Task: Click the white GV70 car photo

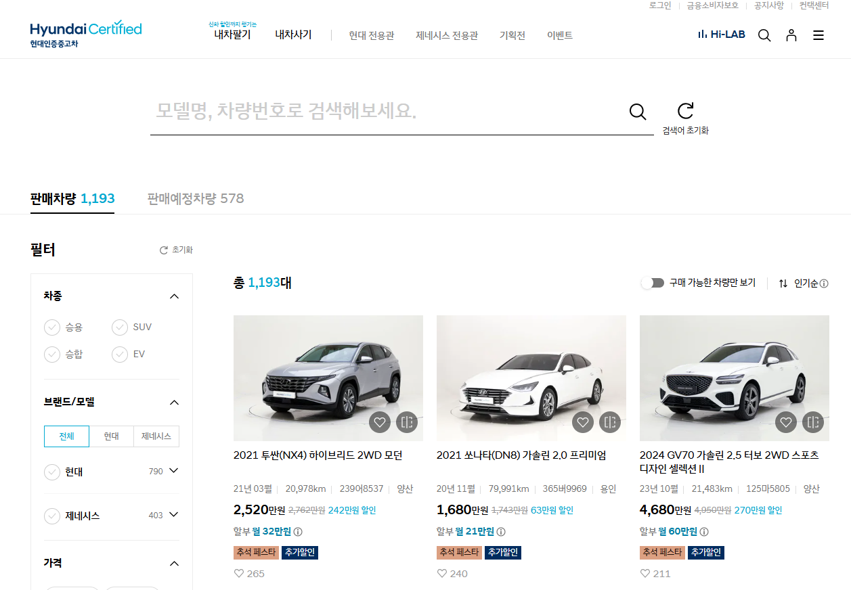Action: pyautogui.click(x=735, y=378)
